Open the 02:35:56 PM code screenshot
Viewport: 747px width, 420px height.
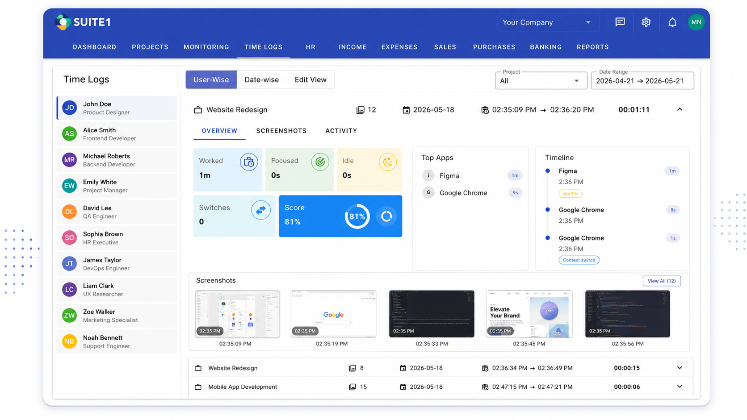coord(627,314)
